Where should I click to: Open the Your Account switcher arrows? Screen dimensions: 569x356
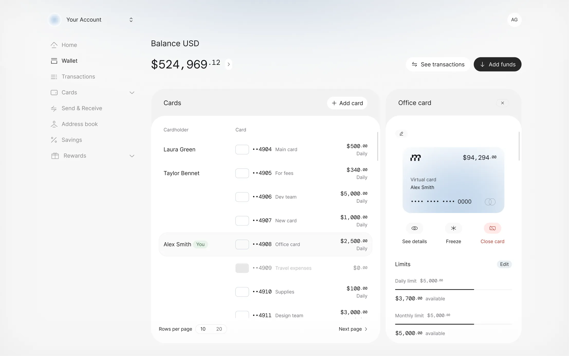coord(131,20)
